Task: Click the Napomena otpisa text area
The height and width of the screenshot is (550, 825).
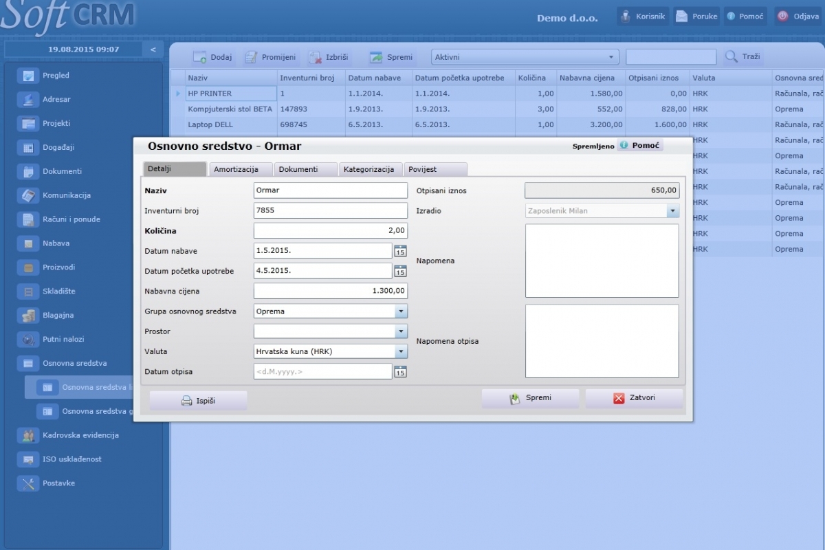Action: click(602, 341)
